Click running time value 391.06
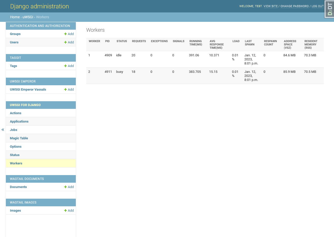Screen dimensions: 334x237 point(194,55)
